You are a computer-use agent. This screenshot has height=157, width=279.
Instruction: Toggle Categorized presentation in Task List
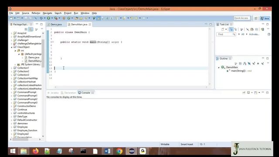(231, 29)
